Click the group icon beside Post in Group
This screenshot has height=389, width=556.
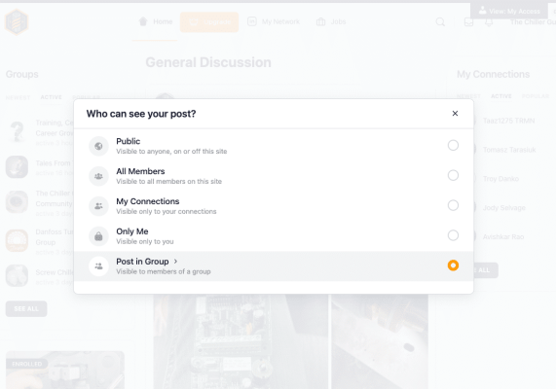(x=98, y=266)
